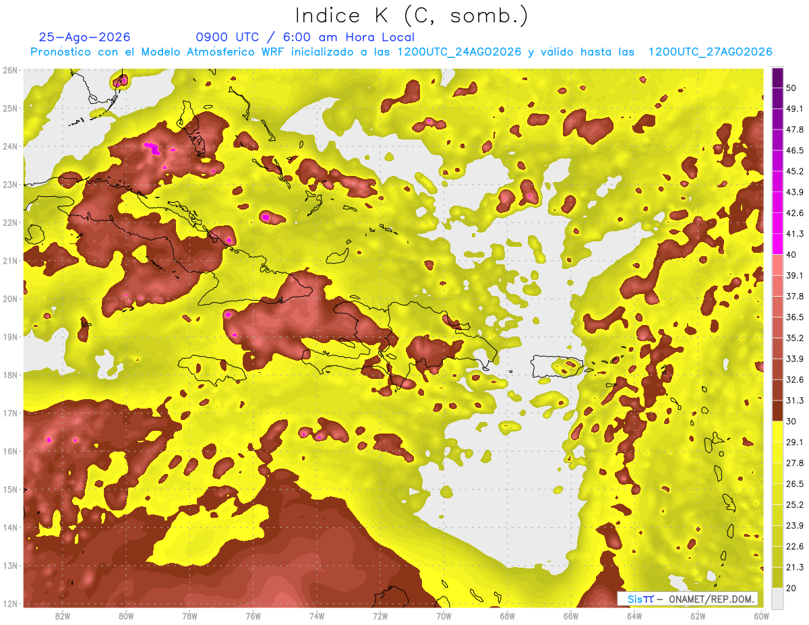Click "0900 UTC / 6:00 am Hora Local" text
Viewport: 809px width, 625px height.
coord(305,37)
